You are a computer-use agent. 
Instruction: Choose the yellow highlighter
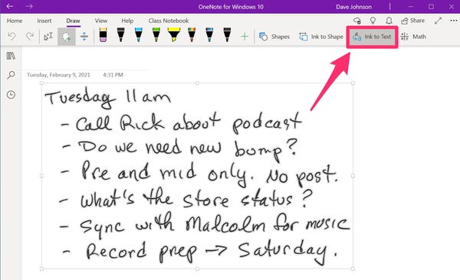tap(174, 35)
